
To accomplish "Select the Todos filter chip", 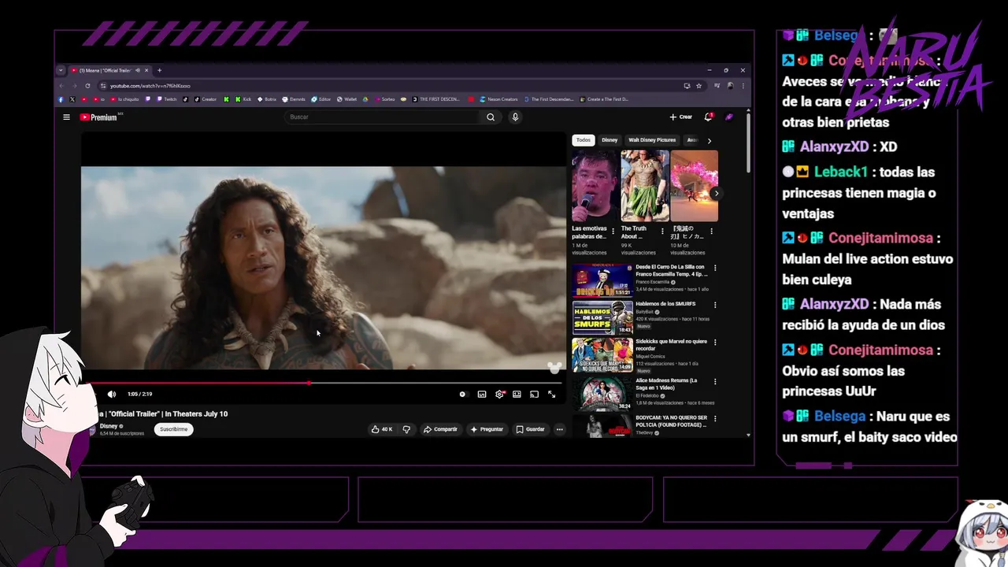I will (583, 140).
